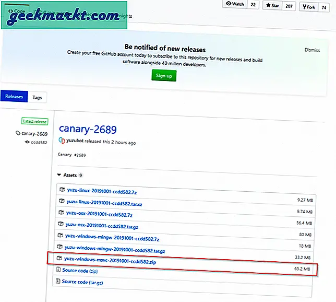This screenshot has width=336, height=302.
Task: Click the canary-2689 tag icon in sidebar
Action: tap(18, 133)
